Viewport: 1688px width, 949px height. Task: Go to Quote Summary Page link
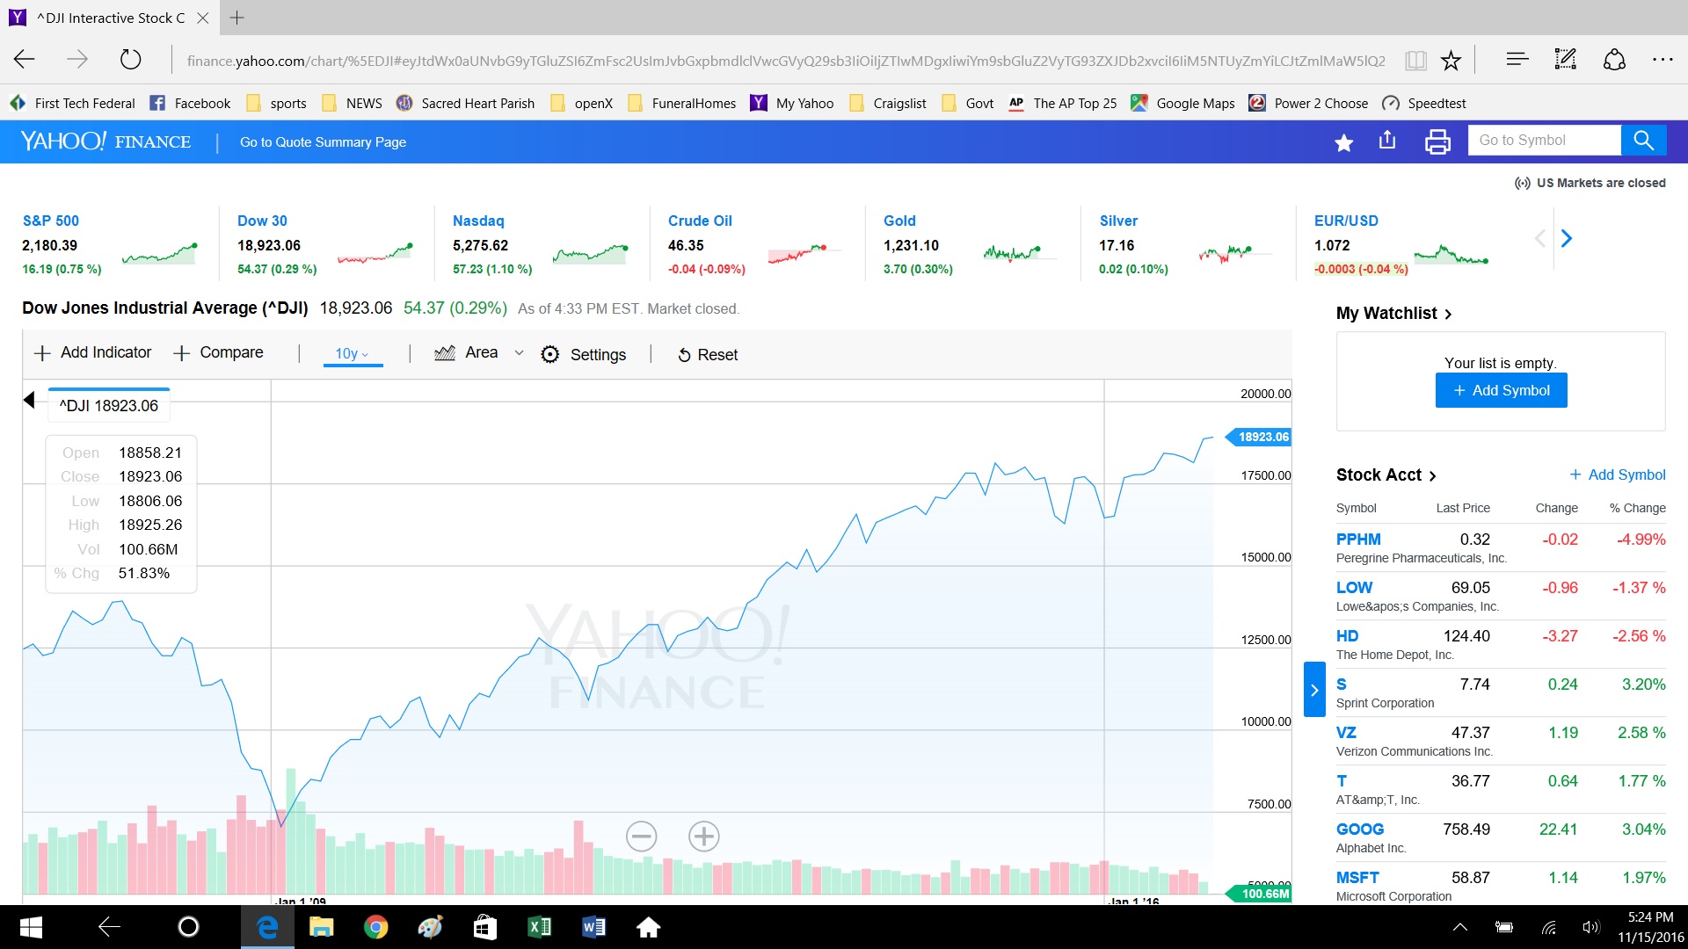(323, 142)
